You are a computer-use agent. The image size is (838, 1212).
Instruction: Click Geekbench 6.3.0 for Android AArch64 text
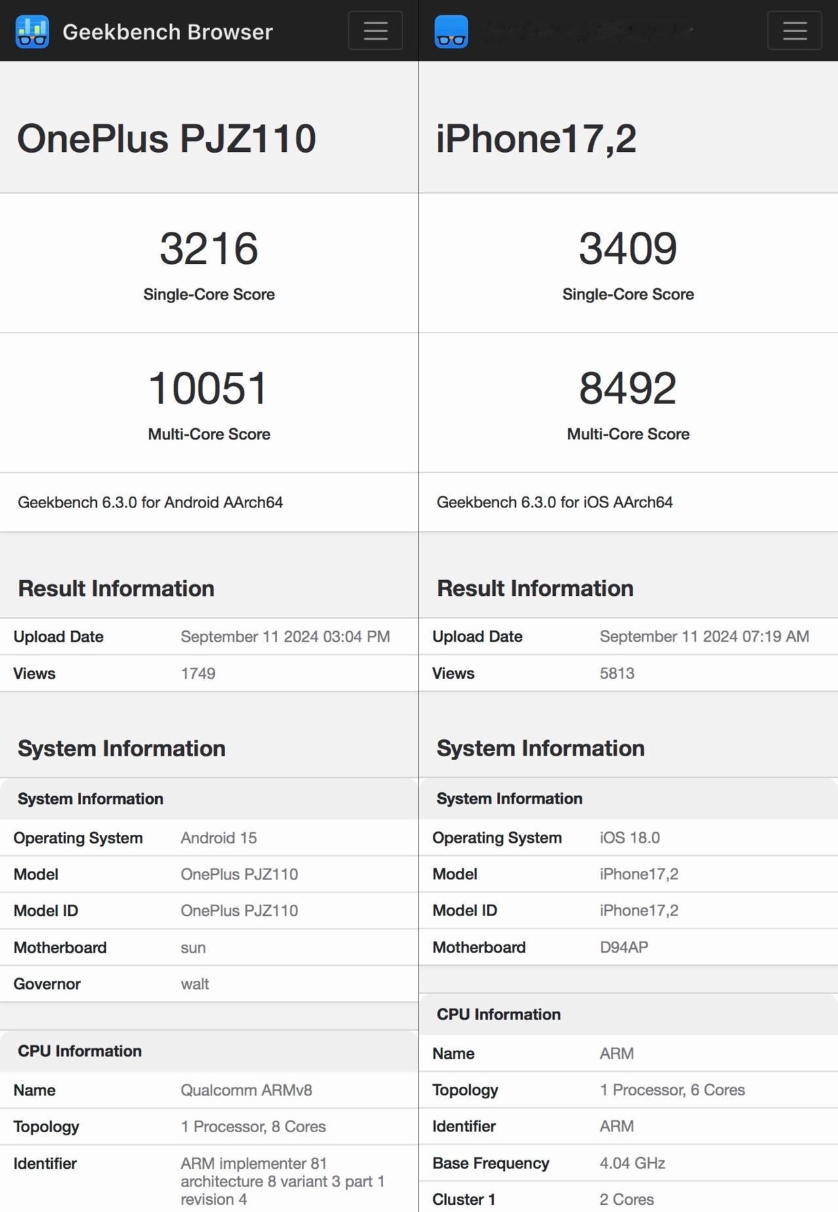150,502
